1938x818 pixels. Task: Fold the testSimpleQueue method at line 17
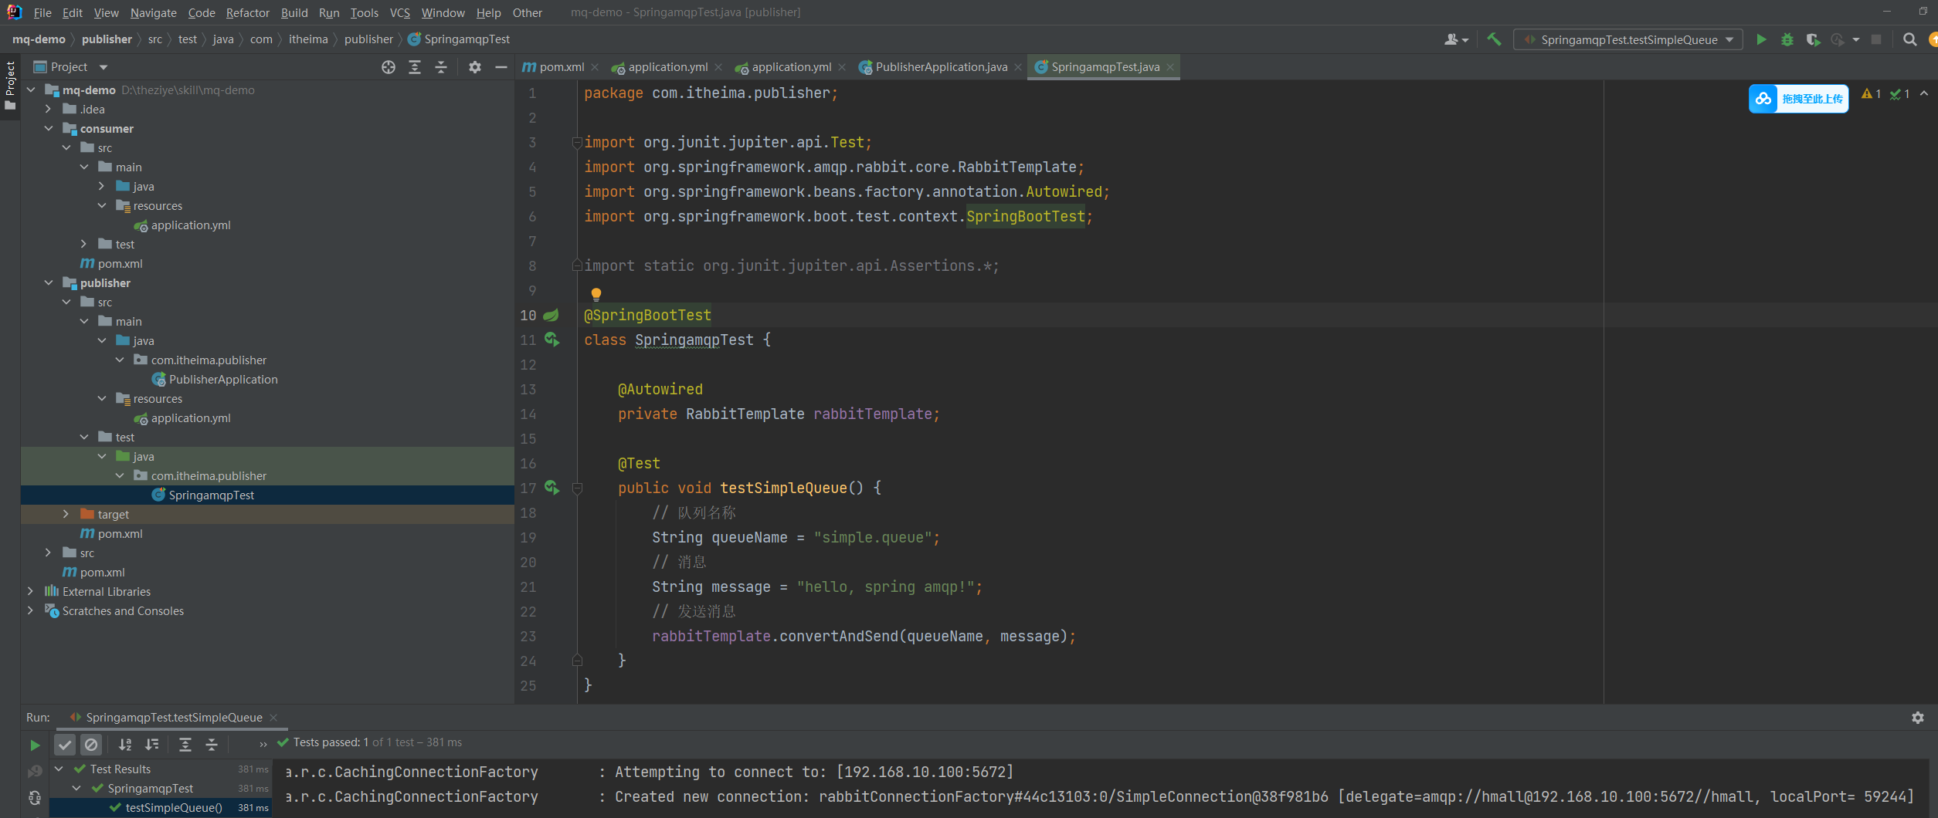pyautogui.click(x=577, y=488)
